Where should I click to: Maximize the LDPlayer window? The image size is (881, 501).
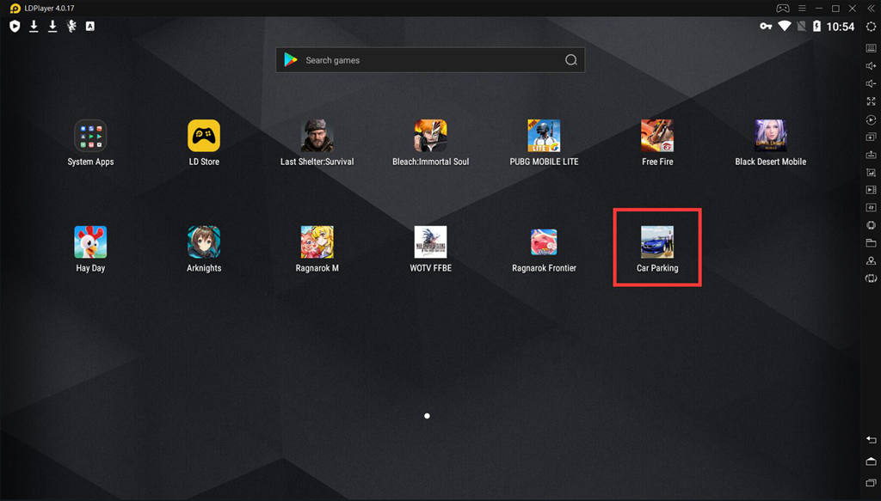click(x=835, y=9)
